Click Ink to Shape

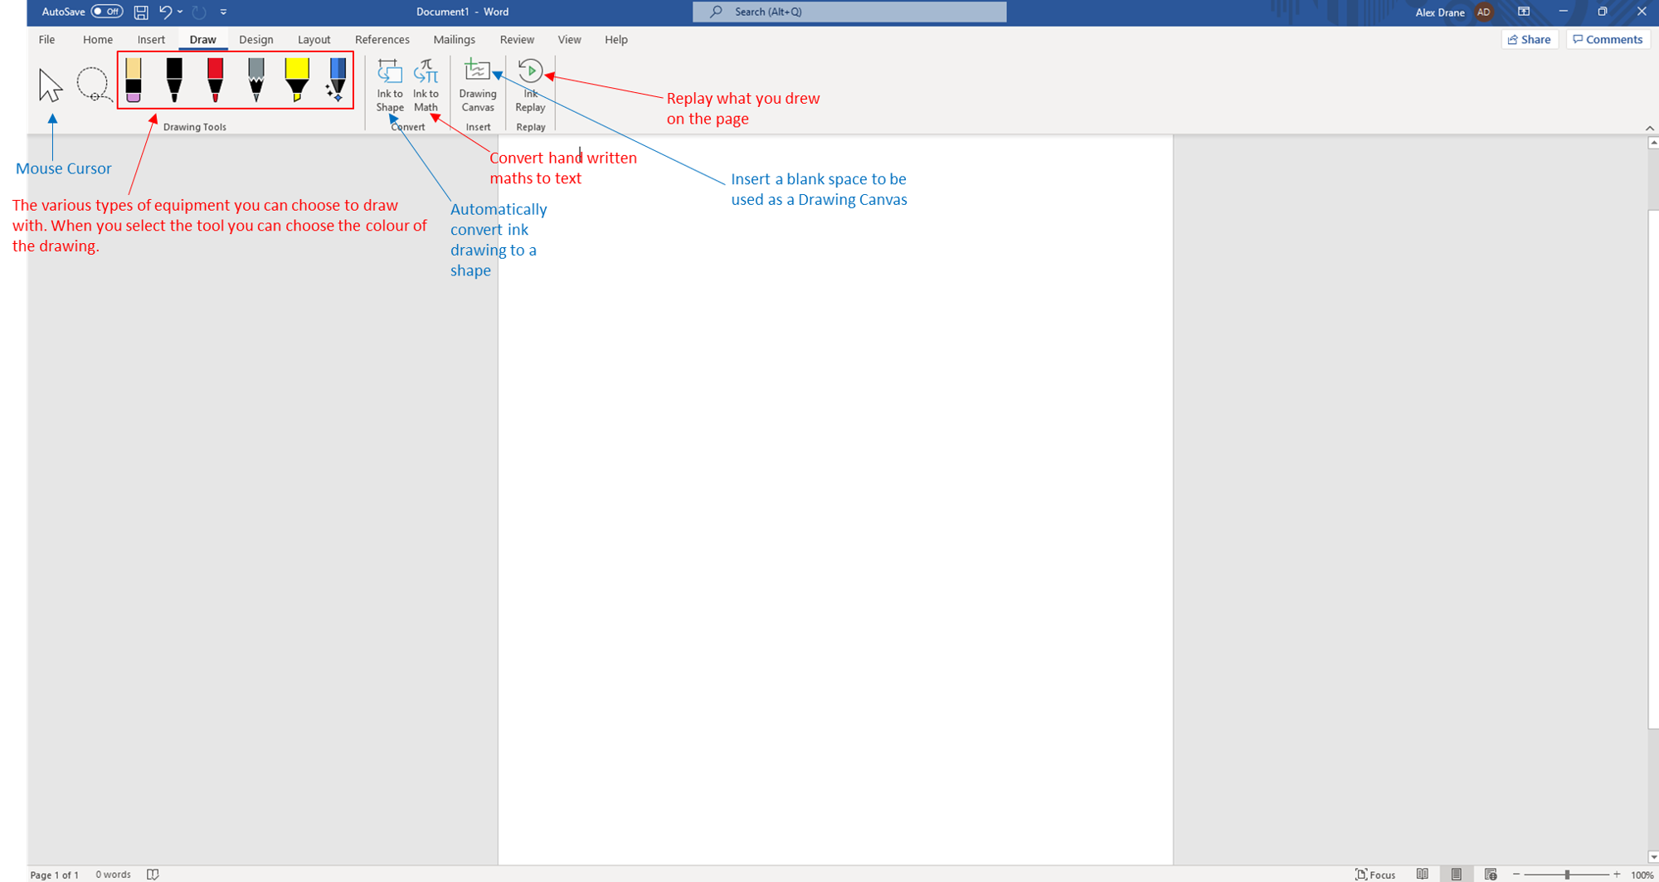point(389,85)
